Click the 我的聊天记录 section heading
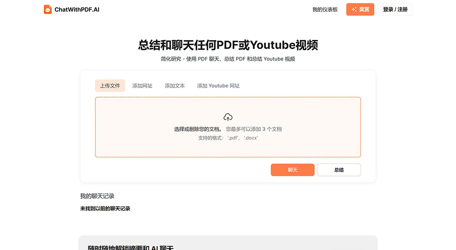The height and width of the screenshot is (250, 456). pyautogui.click(x=97, y=196)
